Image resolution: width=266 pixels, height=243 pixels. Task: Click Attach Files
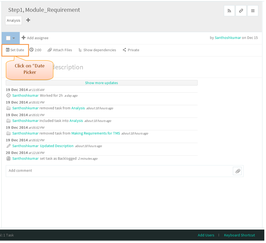click(60, 50)
